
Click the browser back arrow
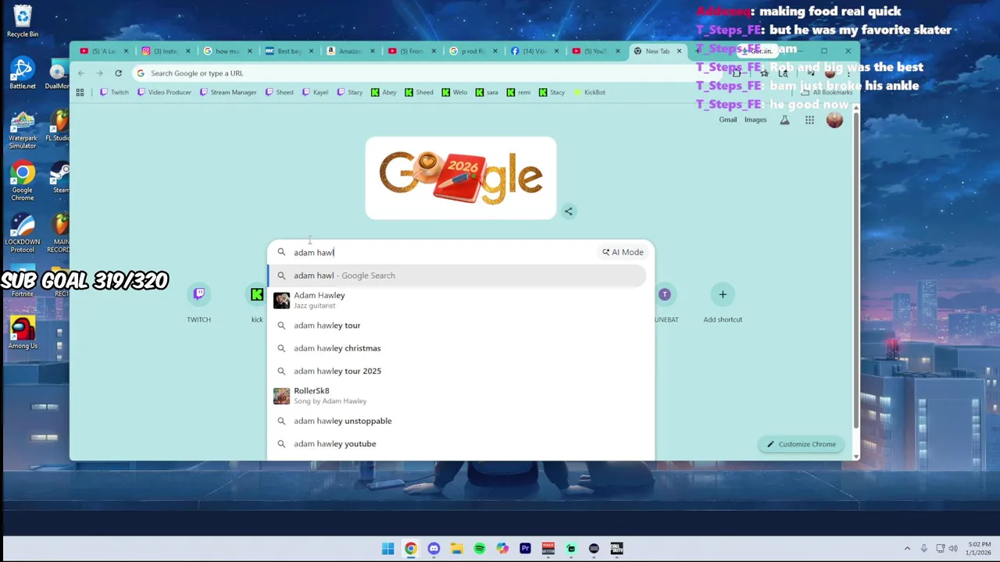80,73
